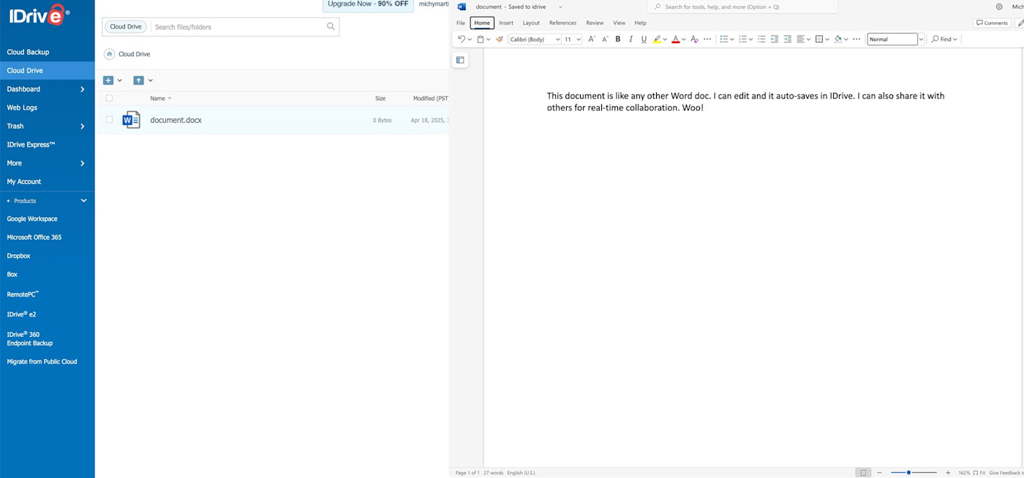
Task: Apply numbered list
Action: pyautogui.click(x=743, y=39)
